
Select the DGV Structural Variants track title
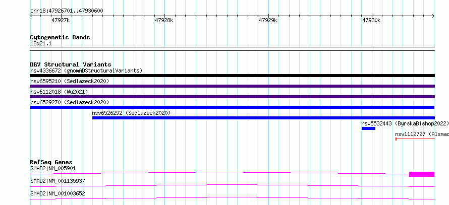click(x=71, y=64)
